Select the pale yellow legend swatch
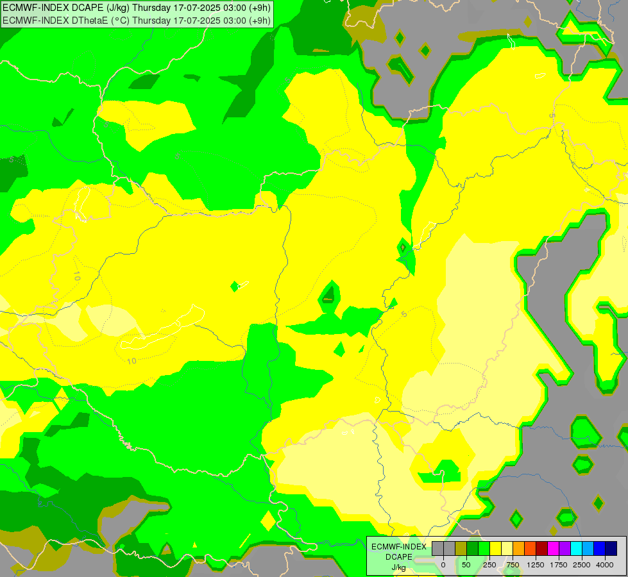This screenshot has height=577, width=628. pos(507,548)
